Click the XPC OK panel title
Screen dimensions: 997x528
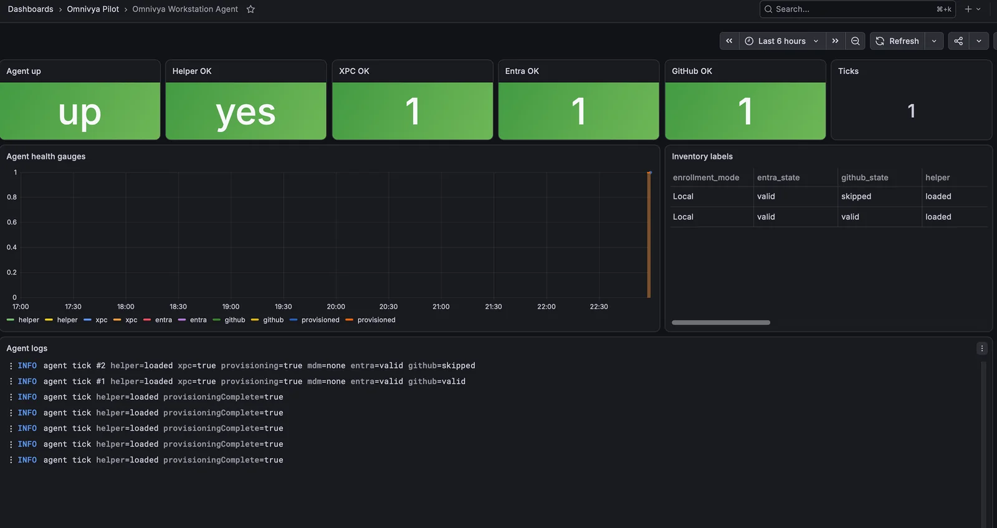[354, 71]
